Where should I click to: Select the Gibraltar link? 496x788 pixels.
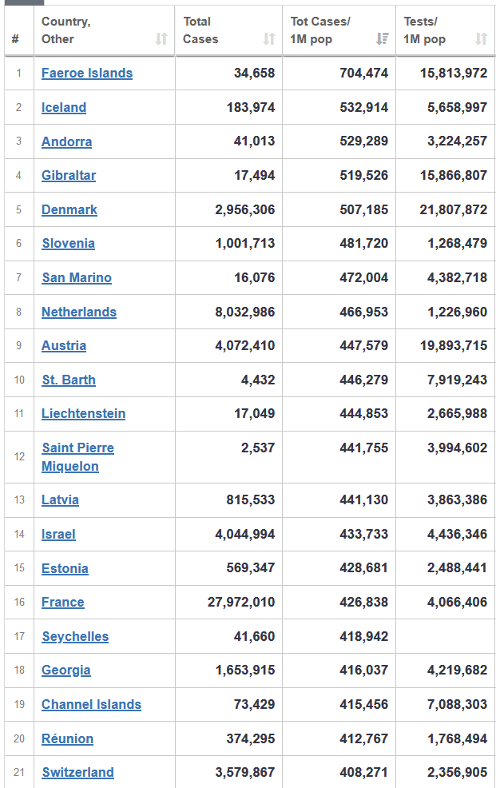point(69,176)
